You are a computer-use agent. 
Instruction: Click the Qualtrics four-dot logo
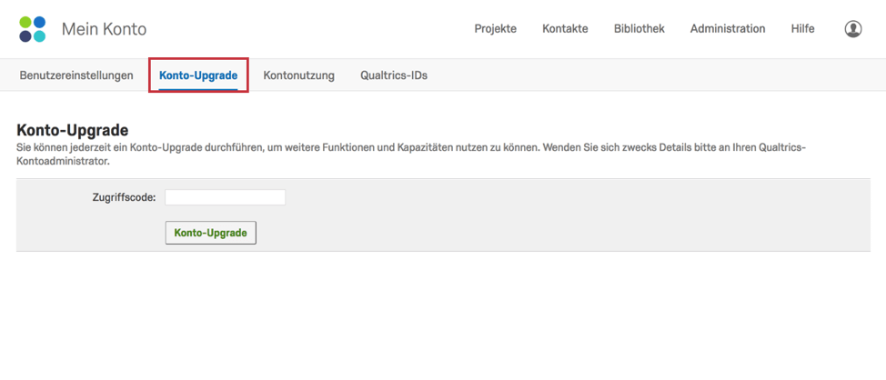pyautogui.click(x=32, y=29)
